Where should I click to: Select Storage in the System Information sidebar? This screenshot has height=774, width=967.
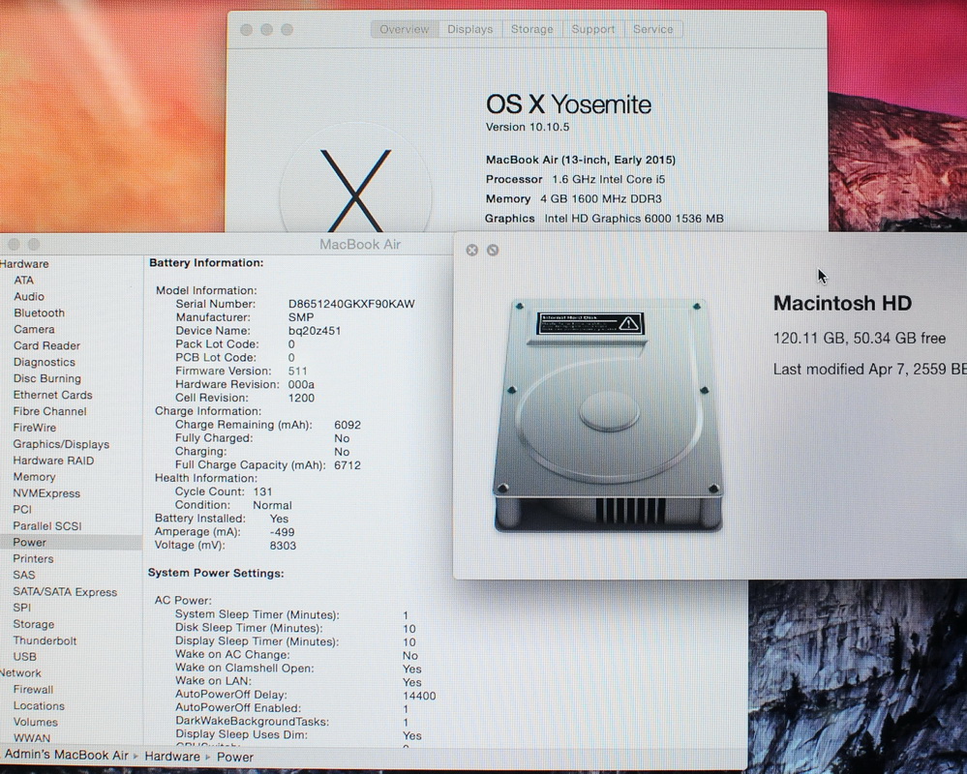pyautogui.click(x=33, y=624)
